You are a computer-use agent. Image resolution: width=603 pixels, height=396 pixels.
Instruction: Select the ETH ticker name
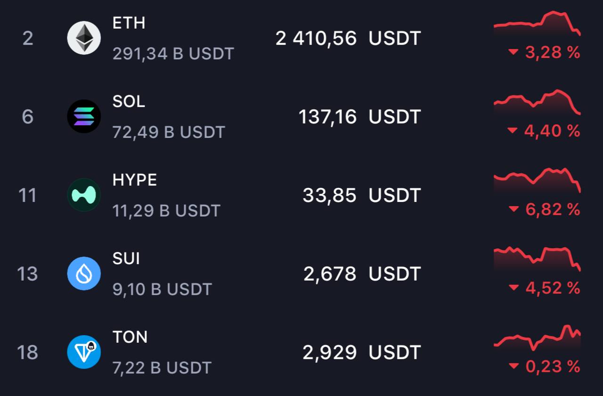[x=129, y=23]
